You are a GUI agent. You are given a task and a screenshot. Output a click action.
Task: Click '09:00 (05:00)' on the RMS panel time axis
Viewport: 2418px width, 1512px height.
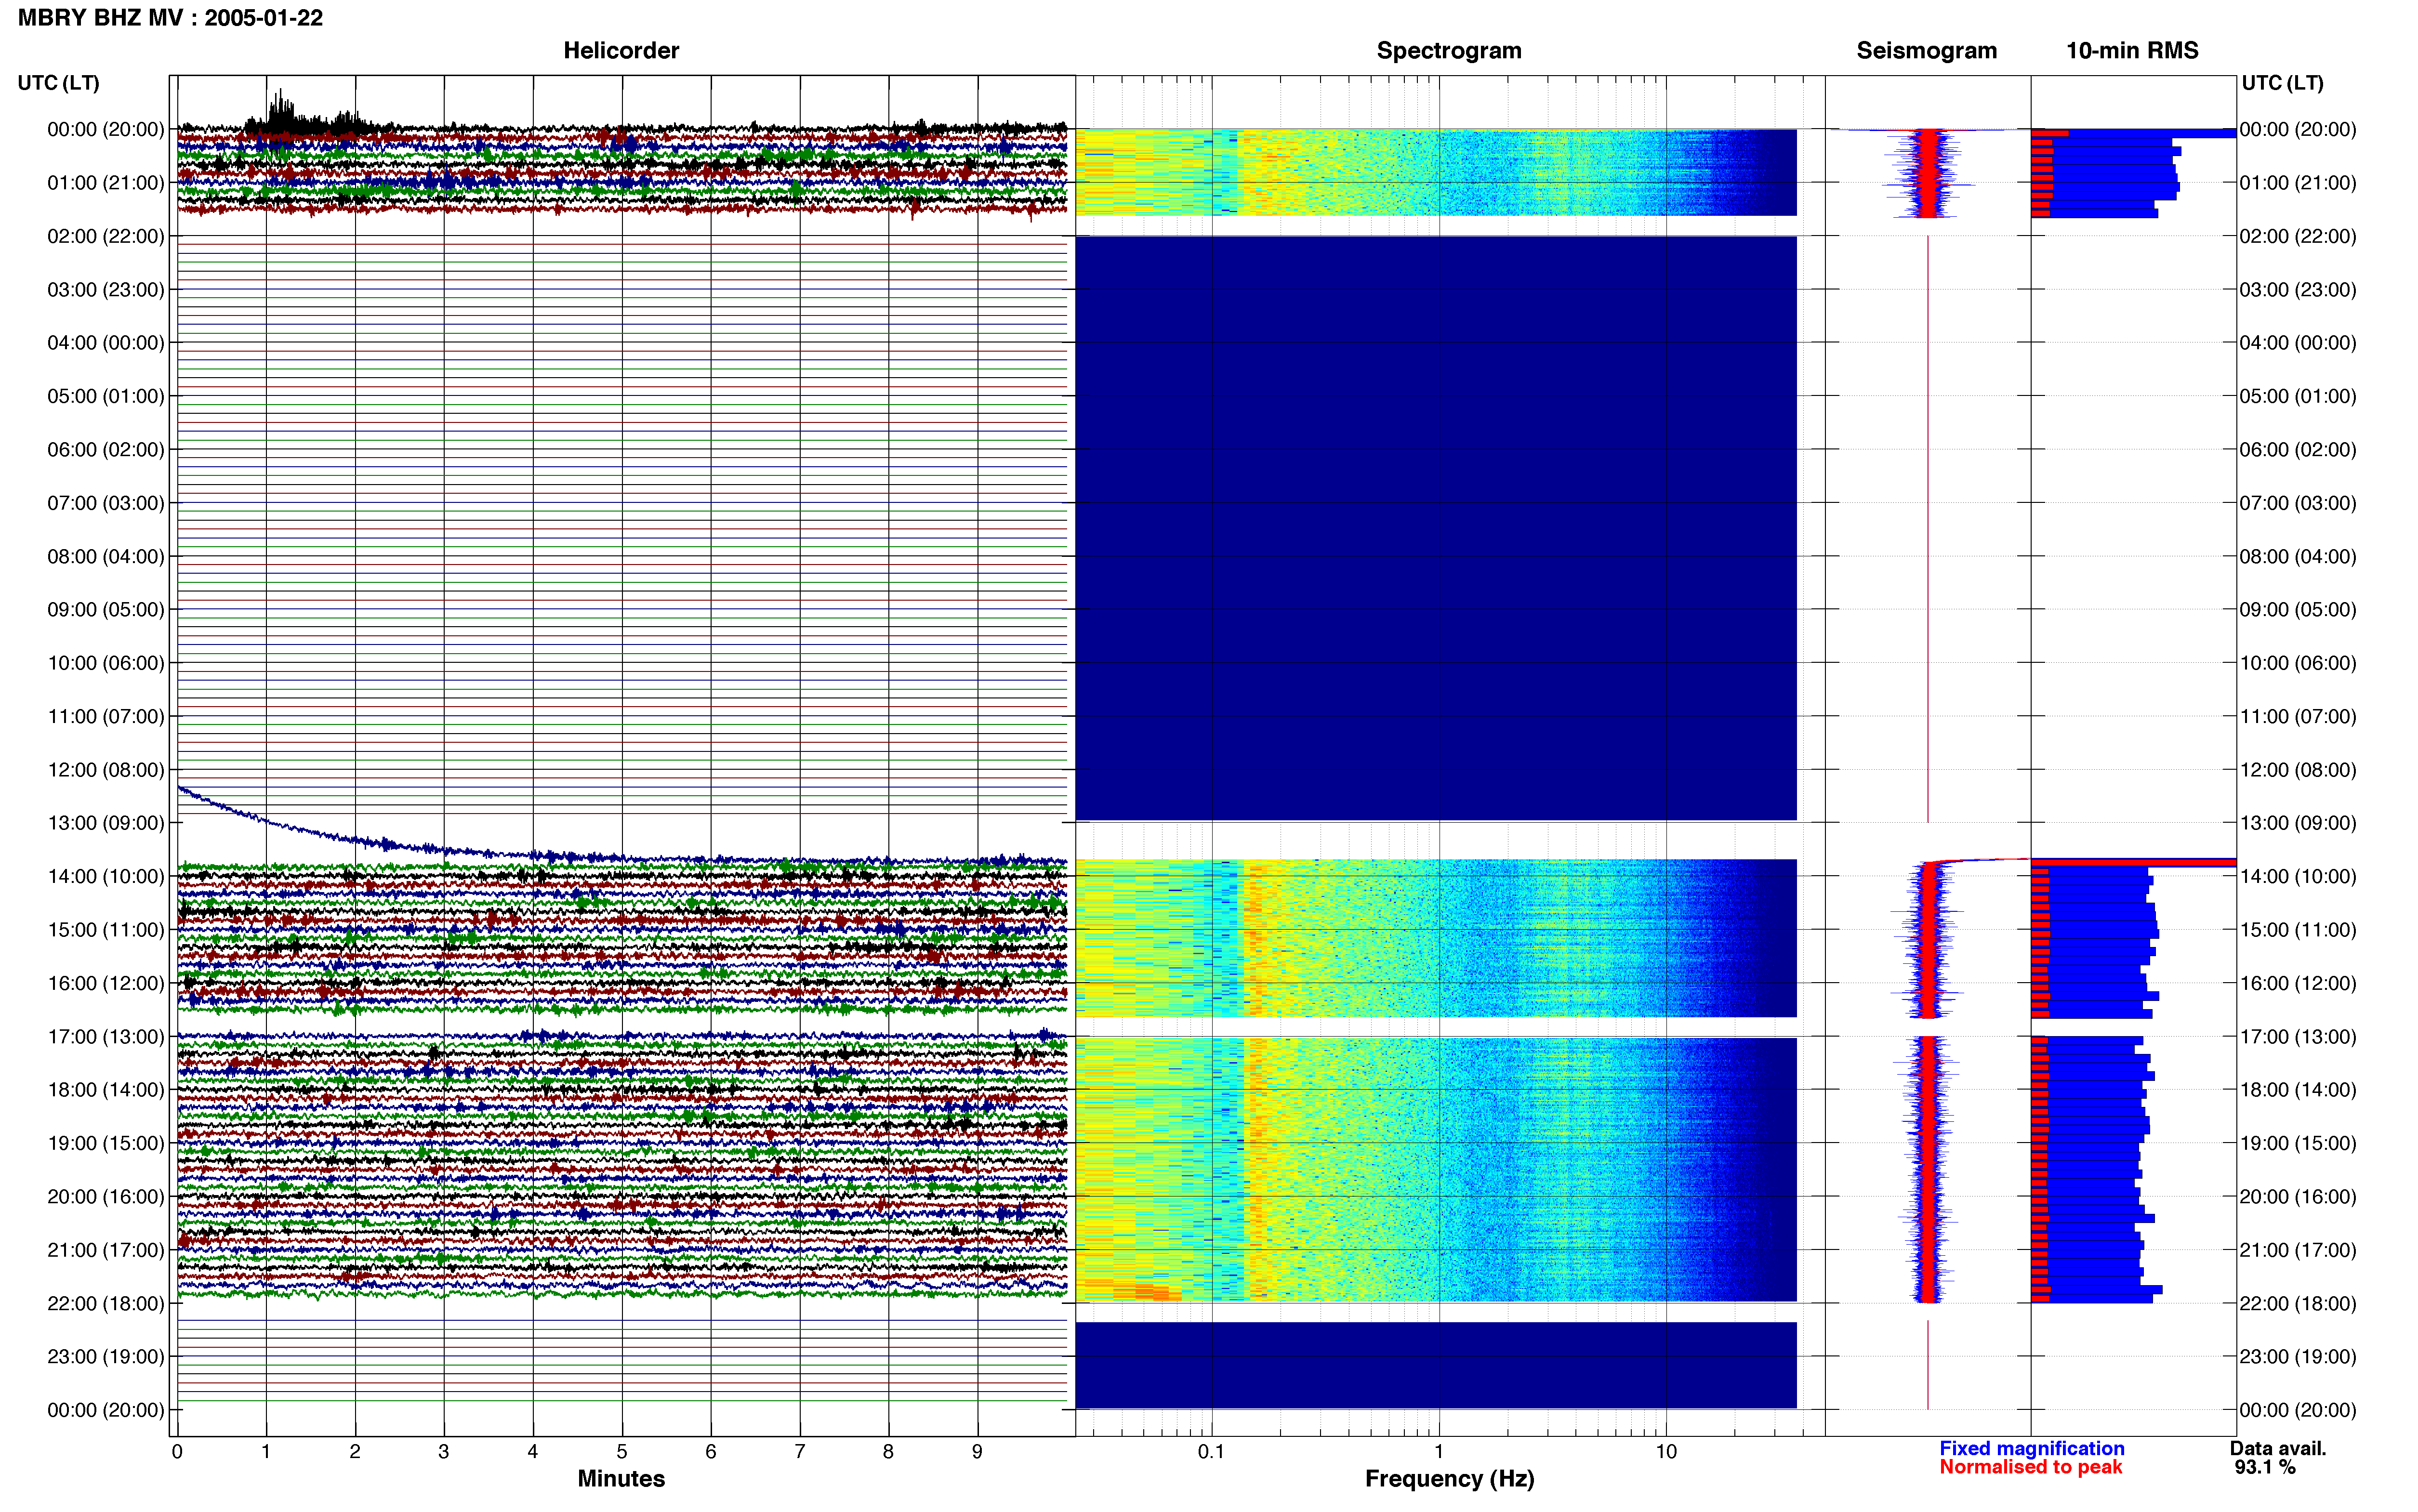2298,610
